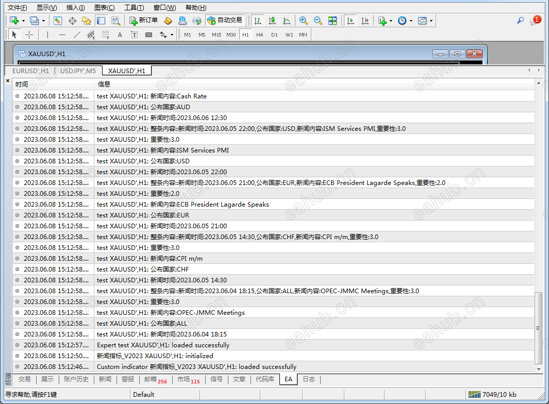Open the Market Watch window icon
The width and height of the screenshot is (549, 404).
coord(58,21)
